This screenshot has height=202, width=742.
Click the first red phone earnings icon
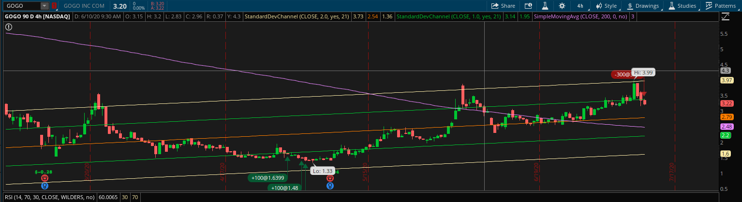coord(45,178)
